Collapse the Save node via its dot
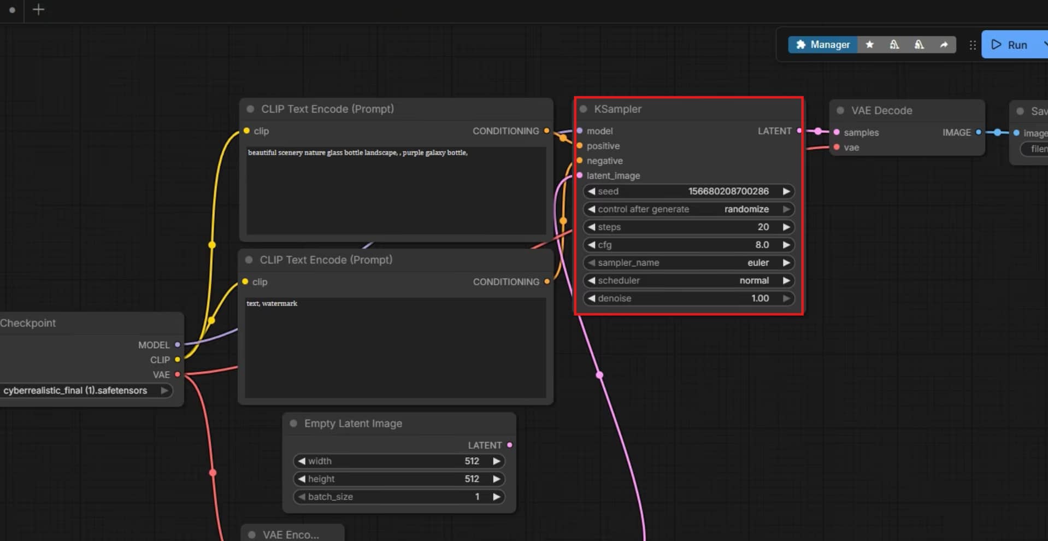 click(x=1020, y=111)
